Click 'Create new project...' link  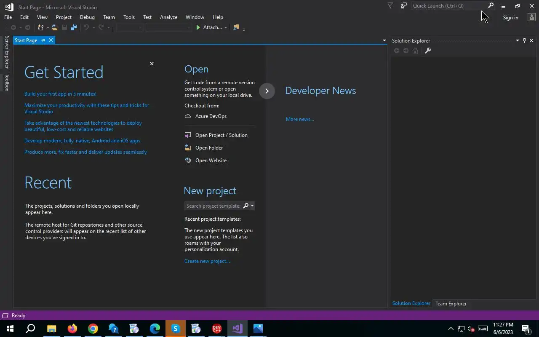[x=207, y=261]
